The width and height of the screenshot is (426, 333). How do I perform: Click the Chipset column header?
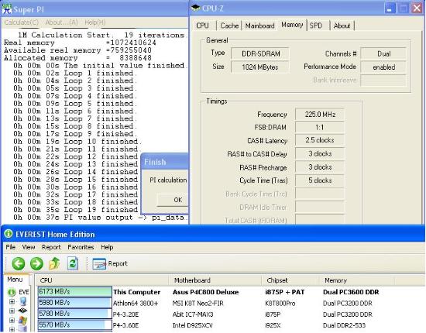(290, 280)
